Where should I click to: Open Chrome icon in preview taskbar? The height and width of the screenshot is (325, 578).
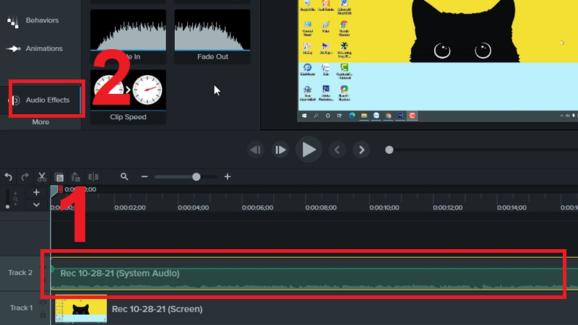[388, 116]
